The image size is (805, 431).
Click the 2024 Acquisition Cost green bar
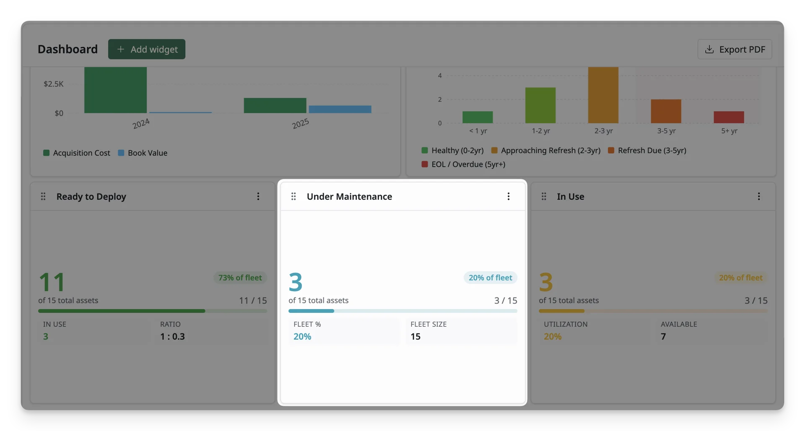click(115, 90)
